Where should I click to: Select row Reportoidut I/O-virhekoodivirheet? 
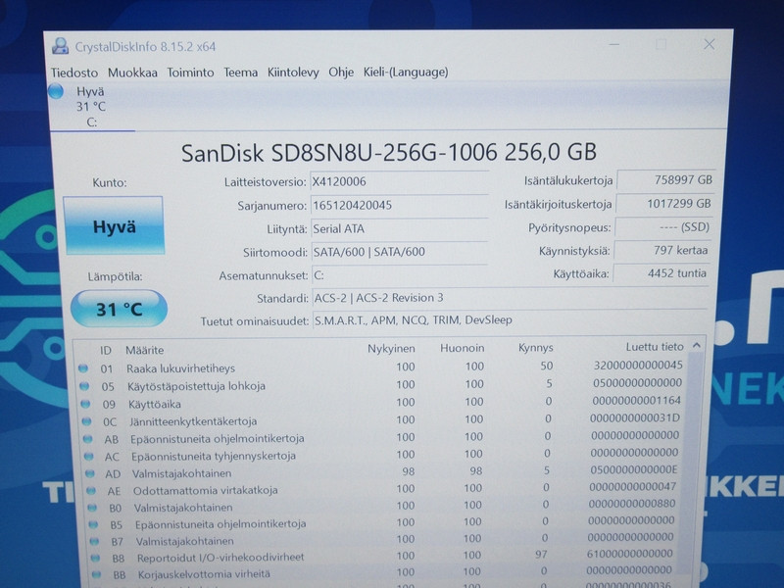pyautogui.click(x=381, y=556)
